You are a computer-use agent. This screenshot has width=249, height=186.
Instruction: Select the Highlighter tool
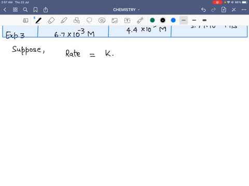click(64, 21)
